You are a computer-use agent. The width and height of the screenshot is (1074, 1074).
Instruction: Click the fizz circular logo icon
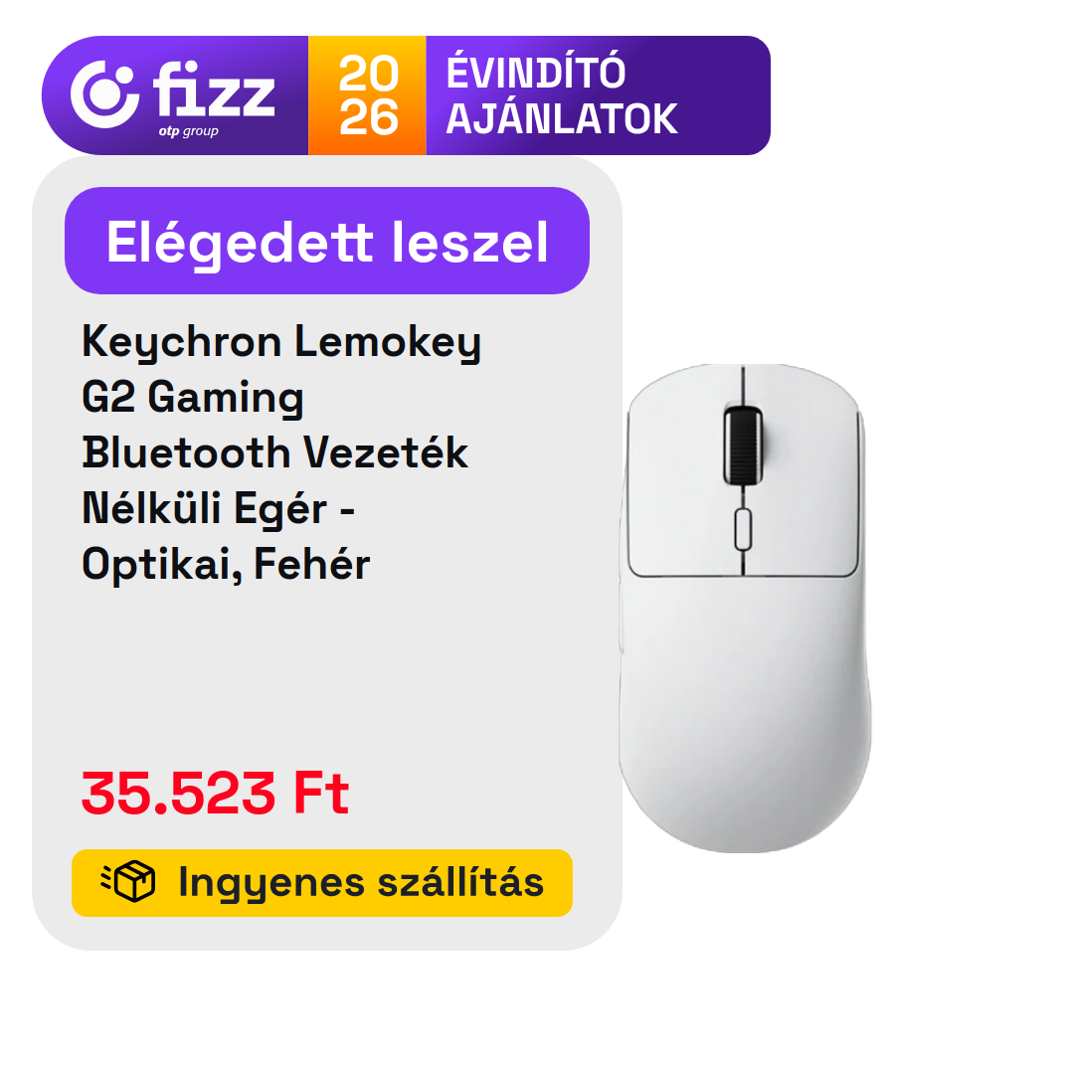point(104,94)
